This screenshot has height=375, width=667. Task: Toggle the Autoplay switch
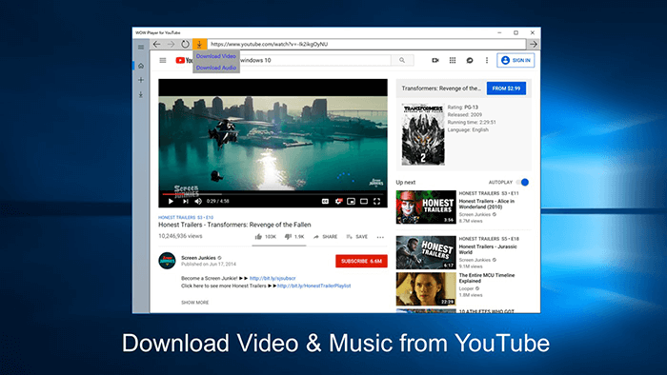click(x=522, y=182)
